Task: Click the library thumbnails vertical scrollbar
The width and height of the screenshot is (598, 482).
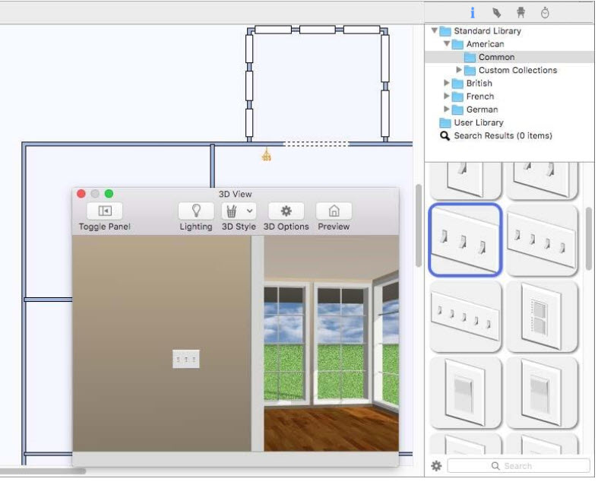Action: pyautogui.click(x=589, y=239)
